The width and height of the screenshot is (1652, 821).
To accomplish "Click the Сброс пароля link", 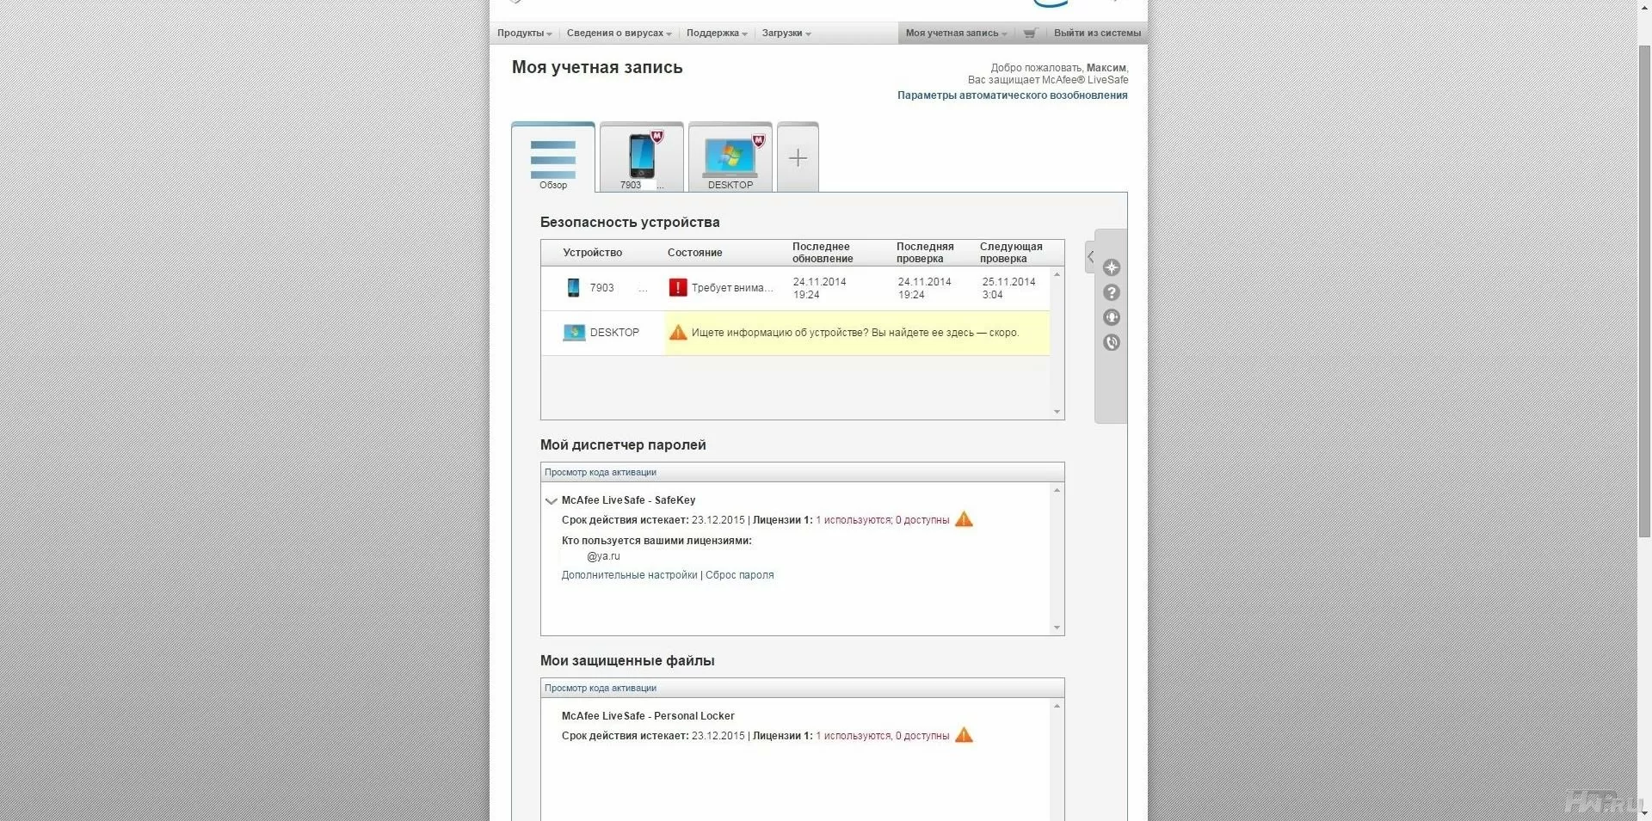I will [x=739, y=575].
